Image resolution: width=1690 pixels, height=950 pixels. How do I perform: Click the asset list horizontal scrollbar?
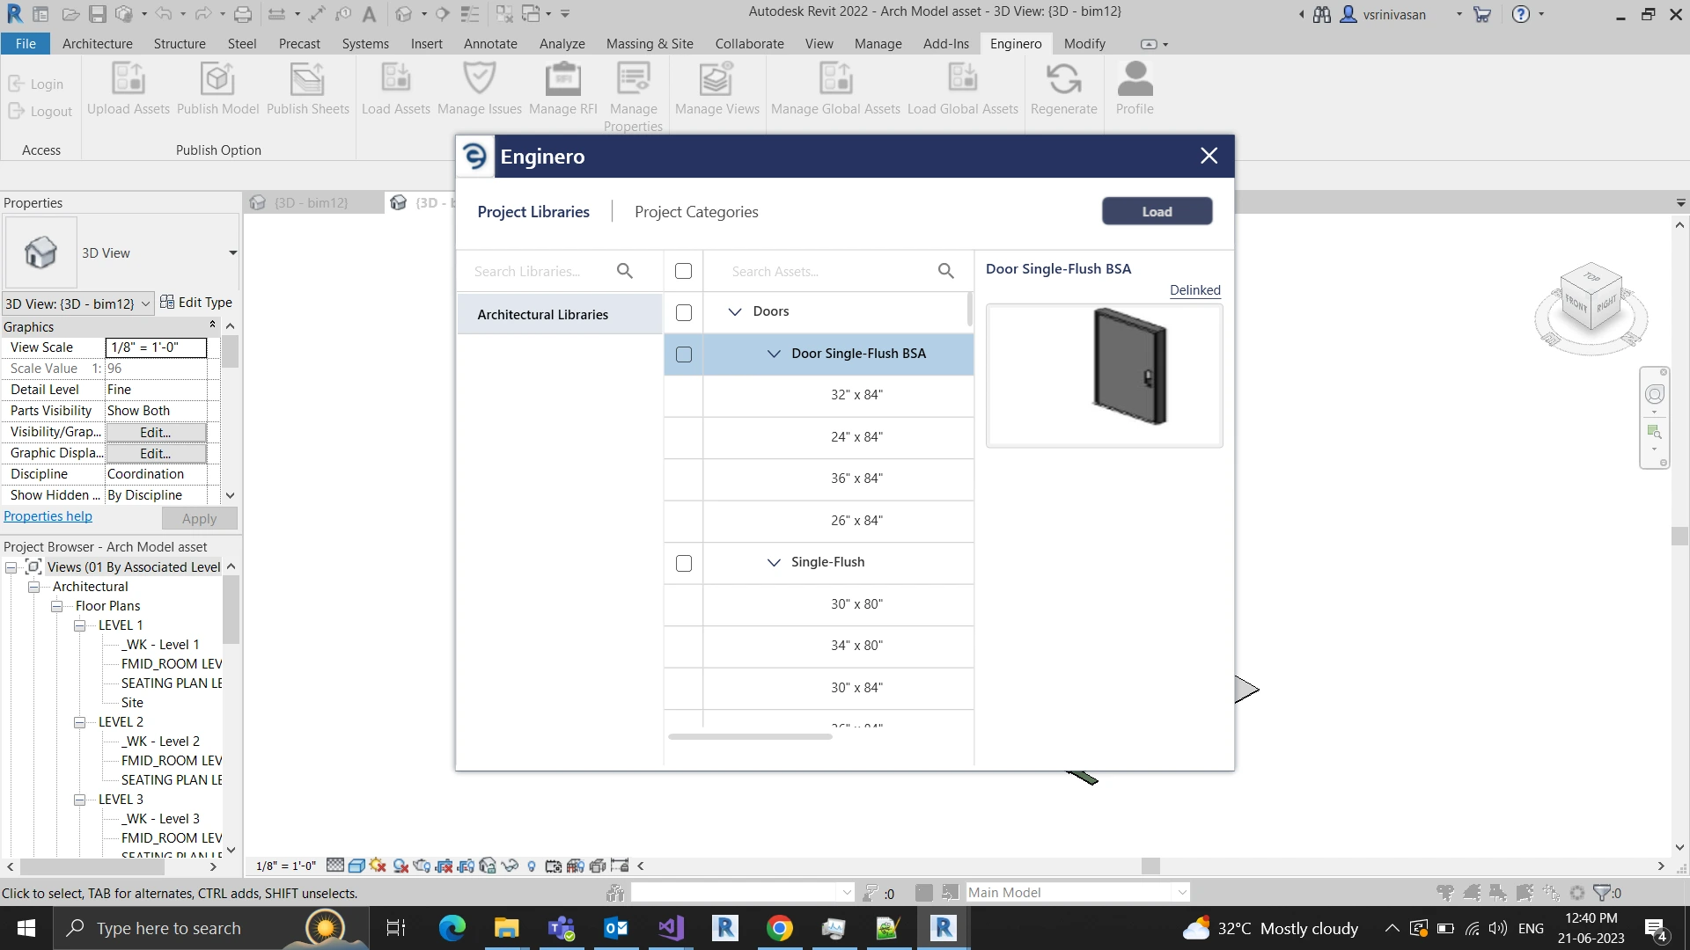point(750,736)
